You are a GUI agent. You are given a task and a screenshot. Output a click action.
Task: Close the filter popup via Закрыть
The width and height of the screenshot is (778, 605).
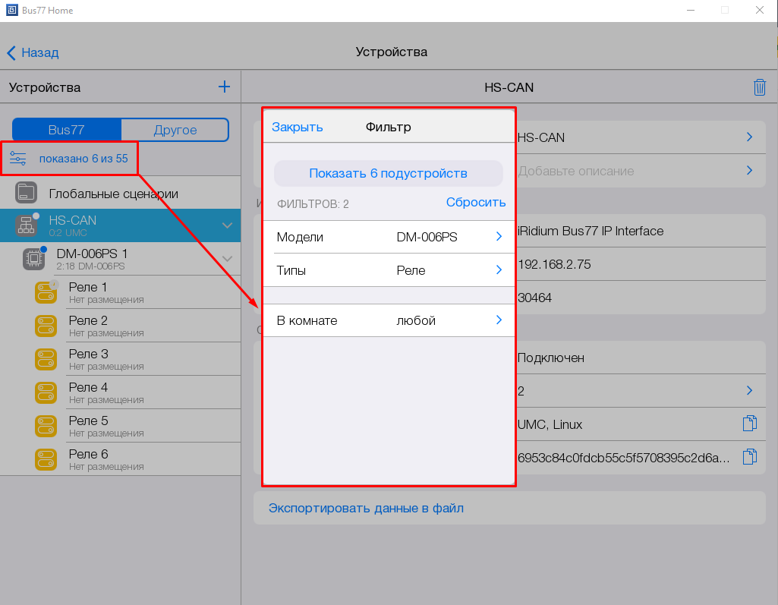(x=298, y=127)
